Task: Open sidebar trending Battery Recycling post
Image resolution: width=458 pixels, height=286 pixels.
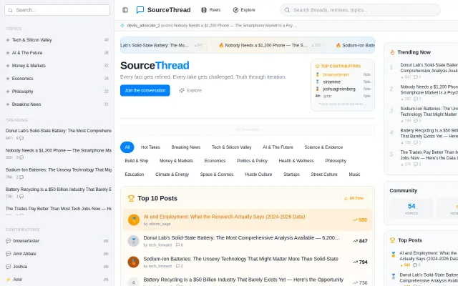Action: (59, 192)
